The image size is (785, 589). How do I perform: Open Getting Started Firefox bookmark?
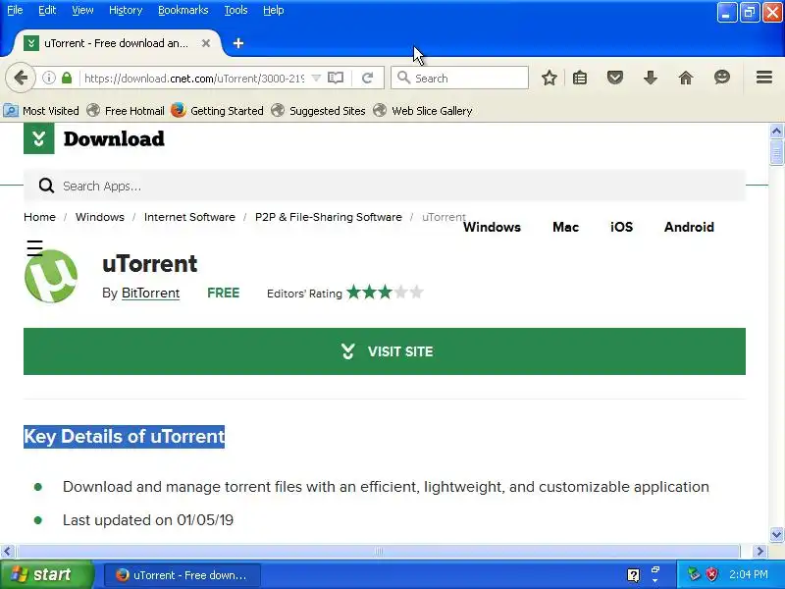click(217, 111)
